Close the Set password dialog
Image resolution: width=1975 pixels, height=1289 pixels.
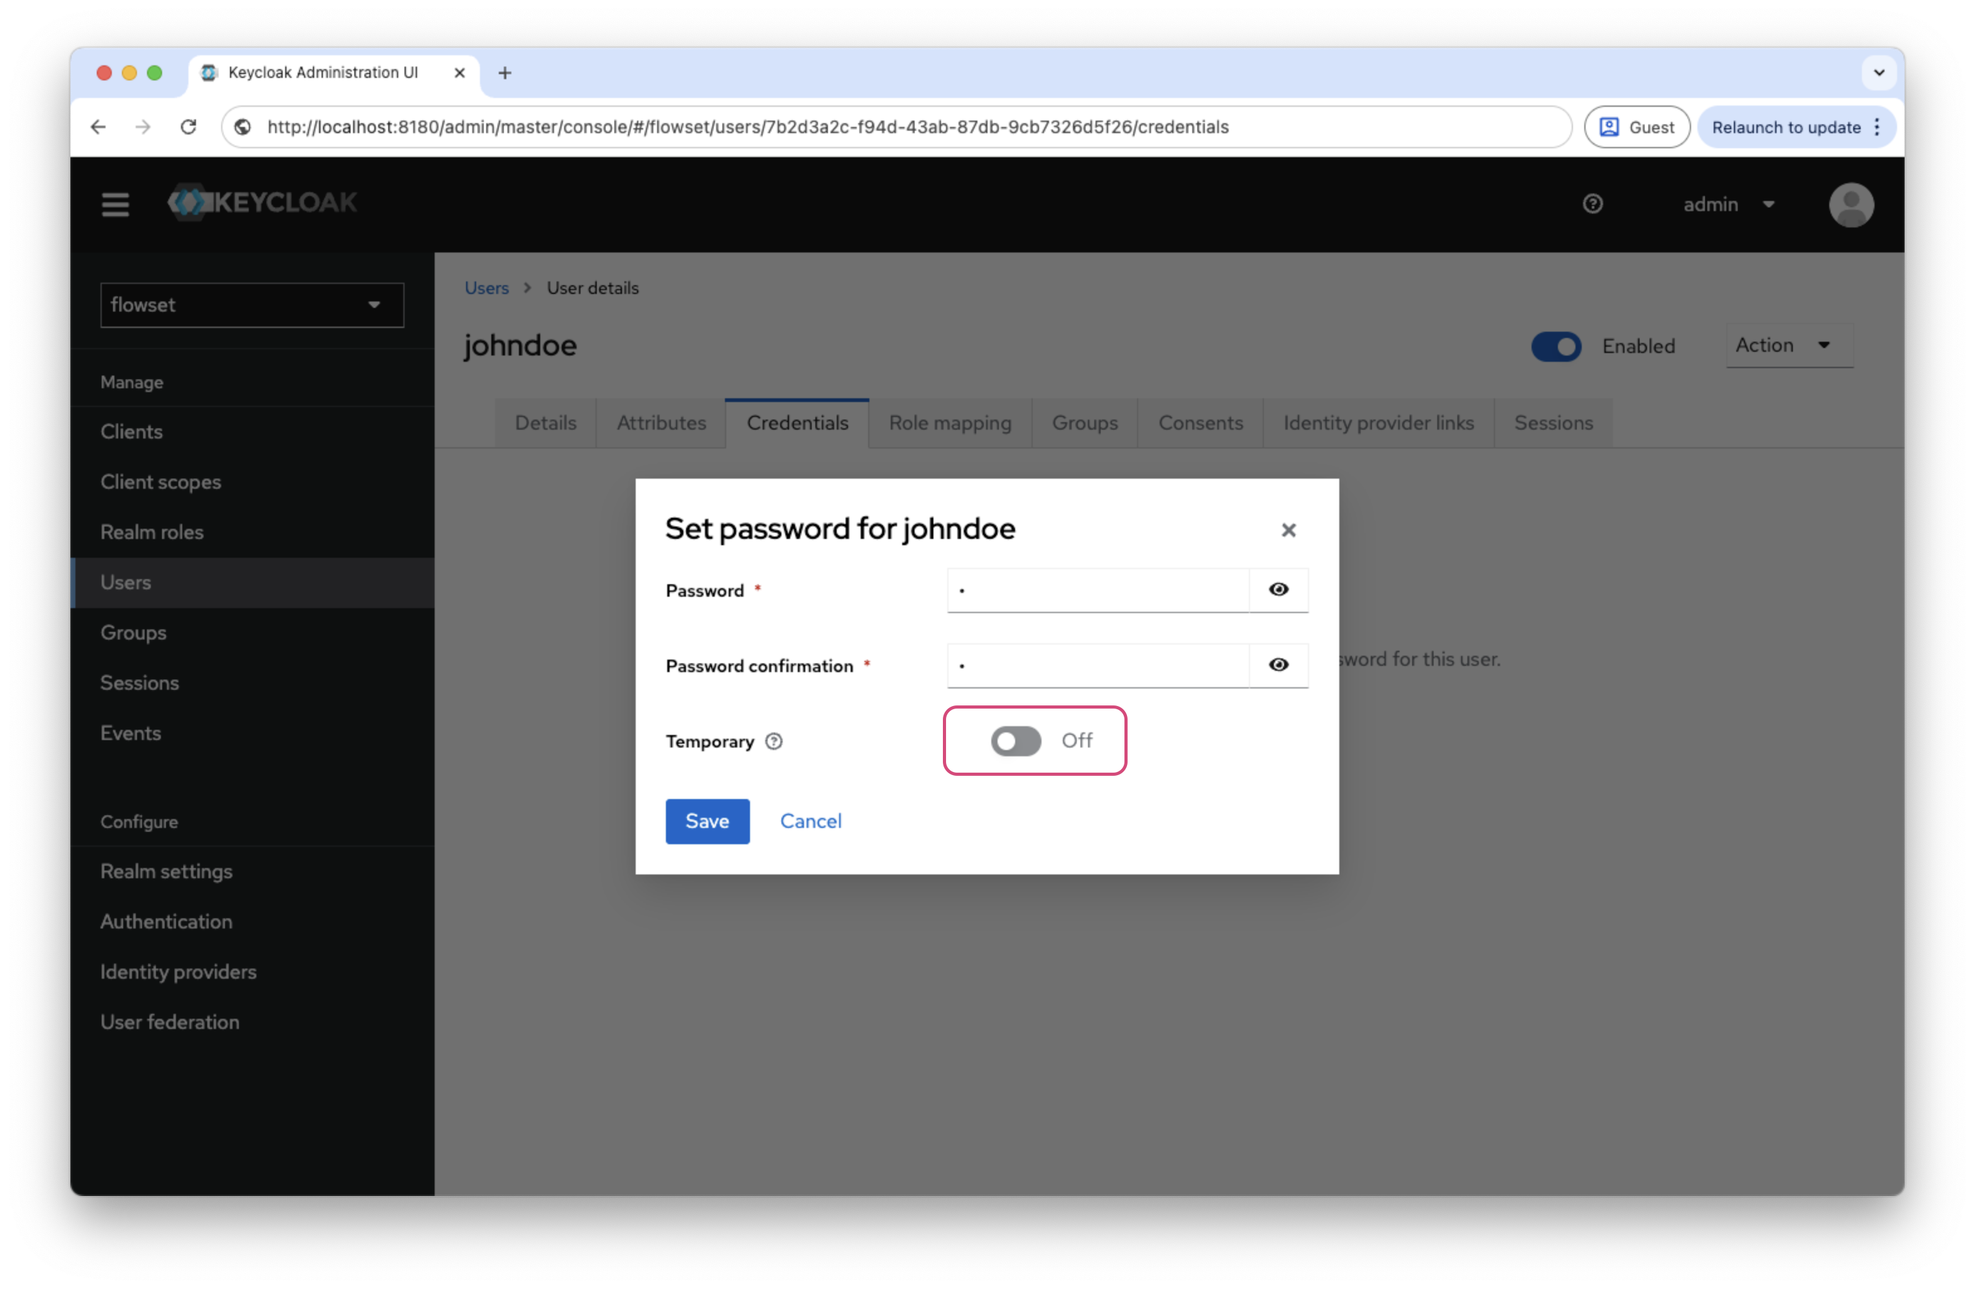(x=1288, y=530)
